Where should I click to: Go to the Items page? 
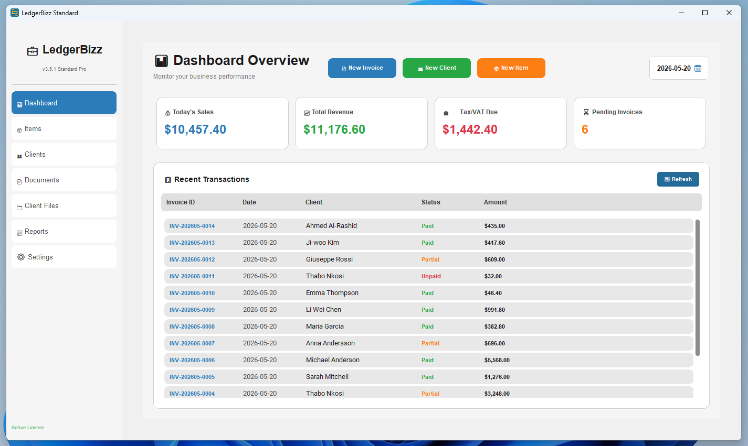[x=64, y=128]
